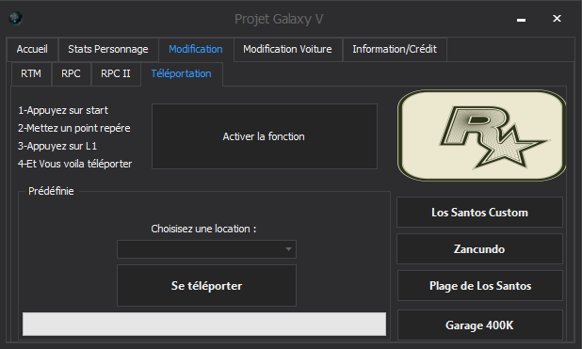The height and width of the screenshot is (349, 582).
Task: Close the Projet Galaxy V window
Action: pyautogui.click(x=557, y=18)
